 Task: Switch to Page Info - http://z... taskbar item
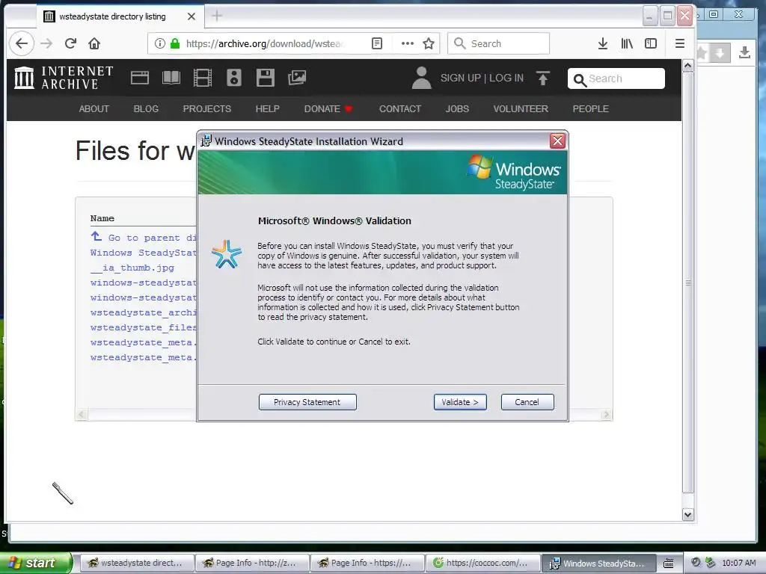point(251,563)
